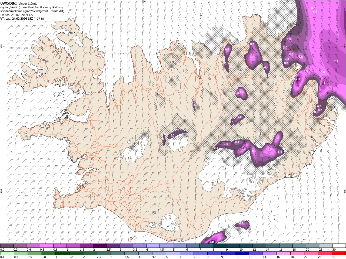Viewport: 346px width, 259px height.
Task: Select the 30 label under the snow scale
Action: pos(334,250)
